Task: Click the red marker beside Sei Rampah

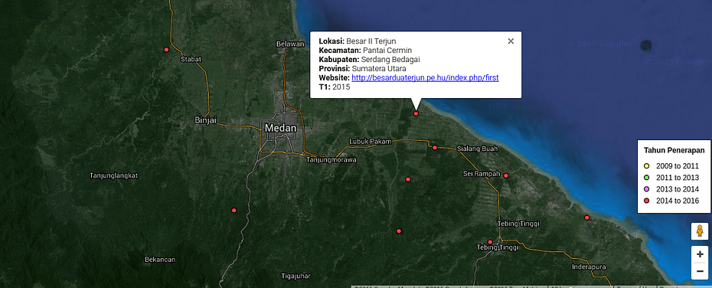Action: [x=506, y=175]
